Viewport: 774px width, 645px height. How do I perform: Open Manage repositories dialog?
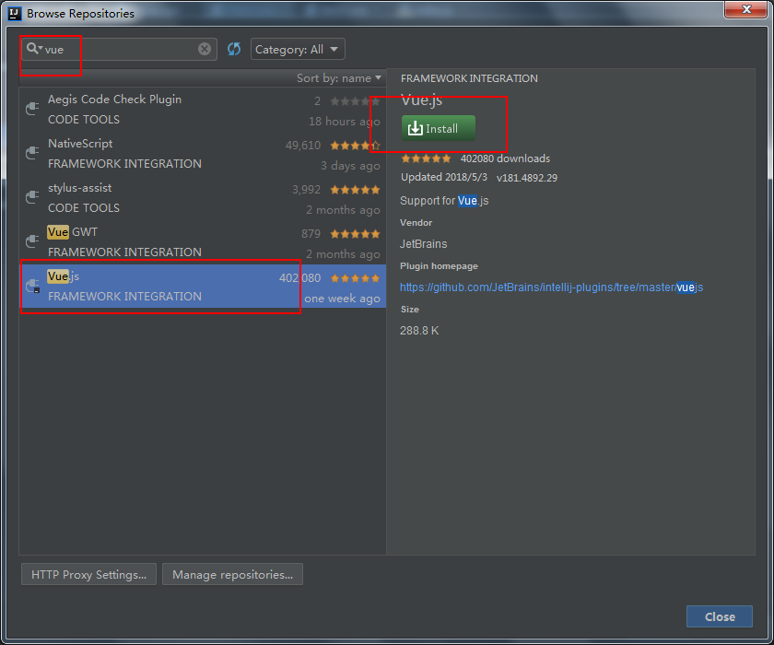pos(232,574)
